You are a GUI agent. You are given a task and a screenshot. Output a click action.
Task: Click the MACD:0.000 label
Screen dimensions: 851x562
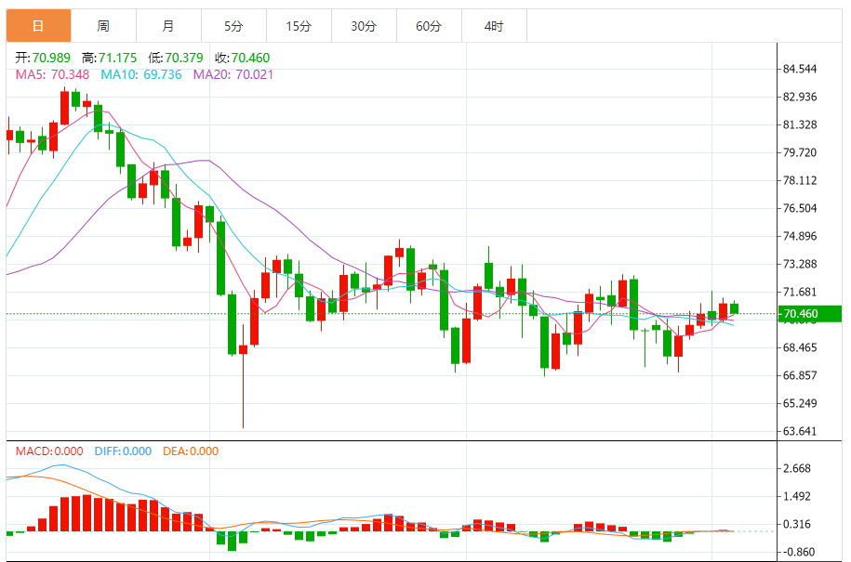pyautogui.click(x=49, y=451)
